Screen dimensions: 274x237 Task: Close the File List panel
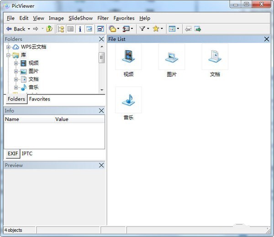[x=267, y=39]
